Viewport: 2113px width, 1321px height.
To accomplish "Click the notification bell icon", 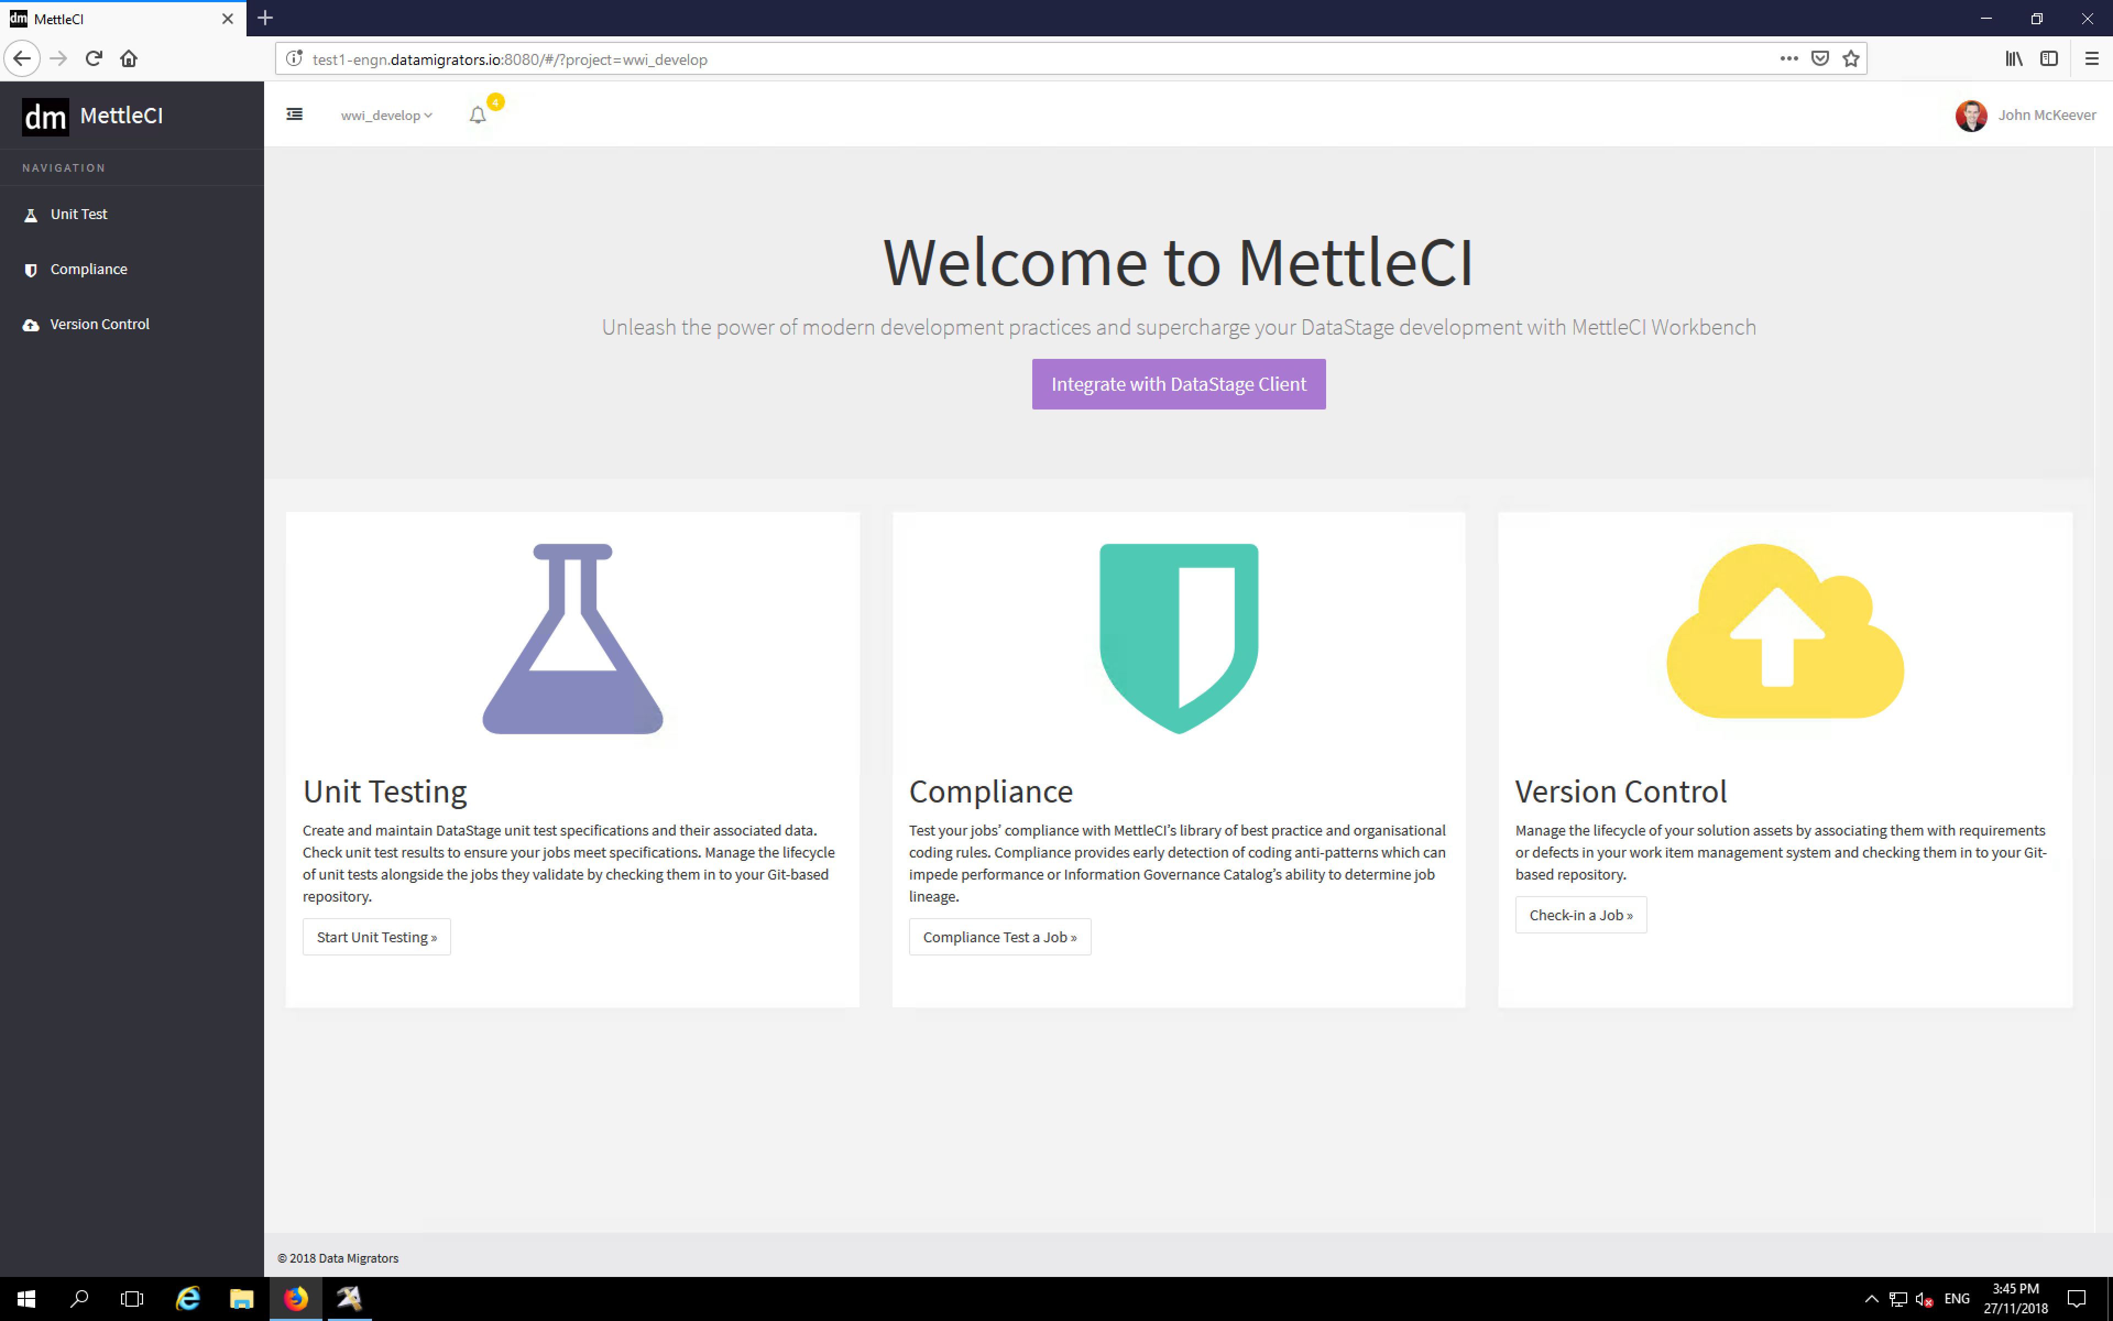I will tap(478, 114).
